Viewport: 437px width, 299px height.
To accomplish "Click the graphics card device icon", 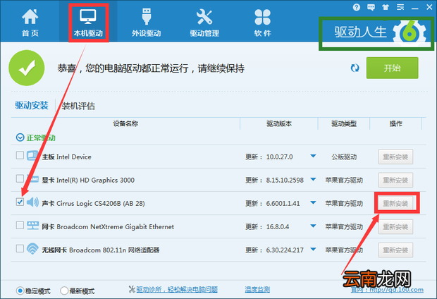I will point(32,179).
